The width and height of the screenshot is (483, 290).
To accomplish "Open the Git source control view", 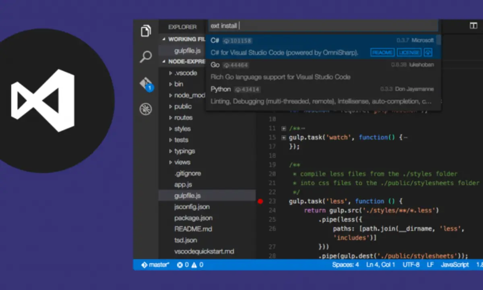I will [146, 84].
